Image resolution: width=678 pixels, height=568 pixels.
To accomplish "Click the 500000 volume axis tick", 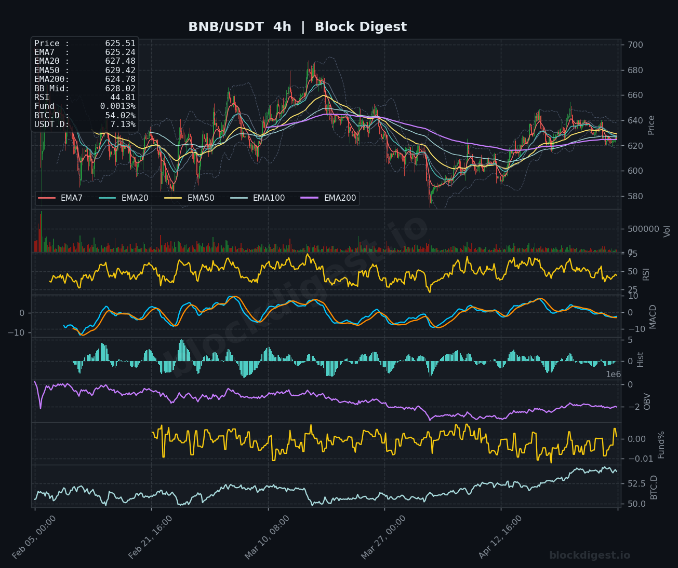I will tap(643, 229).
